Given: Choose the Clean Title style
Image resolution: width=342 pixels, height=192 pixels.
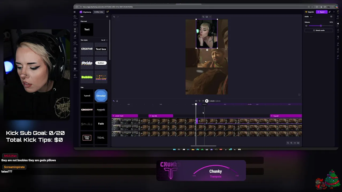Looking at the screenshot, I should point(87,138).
